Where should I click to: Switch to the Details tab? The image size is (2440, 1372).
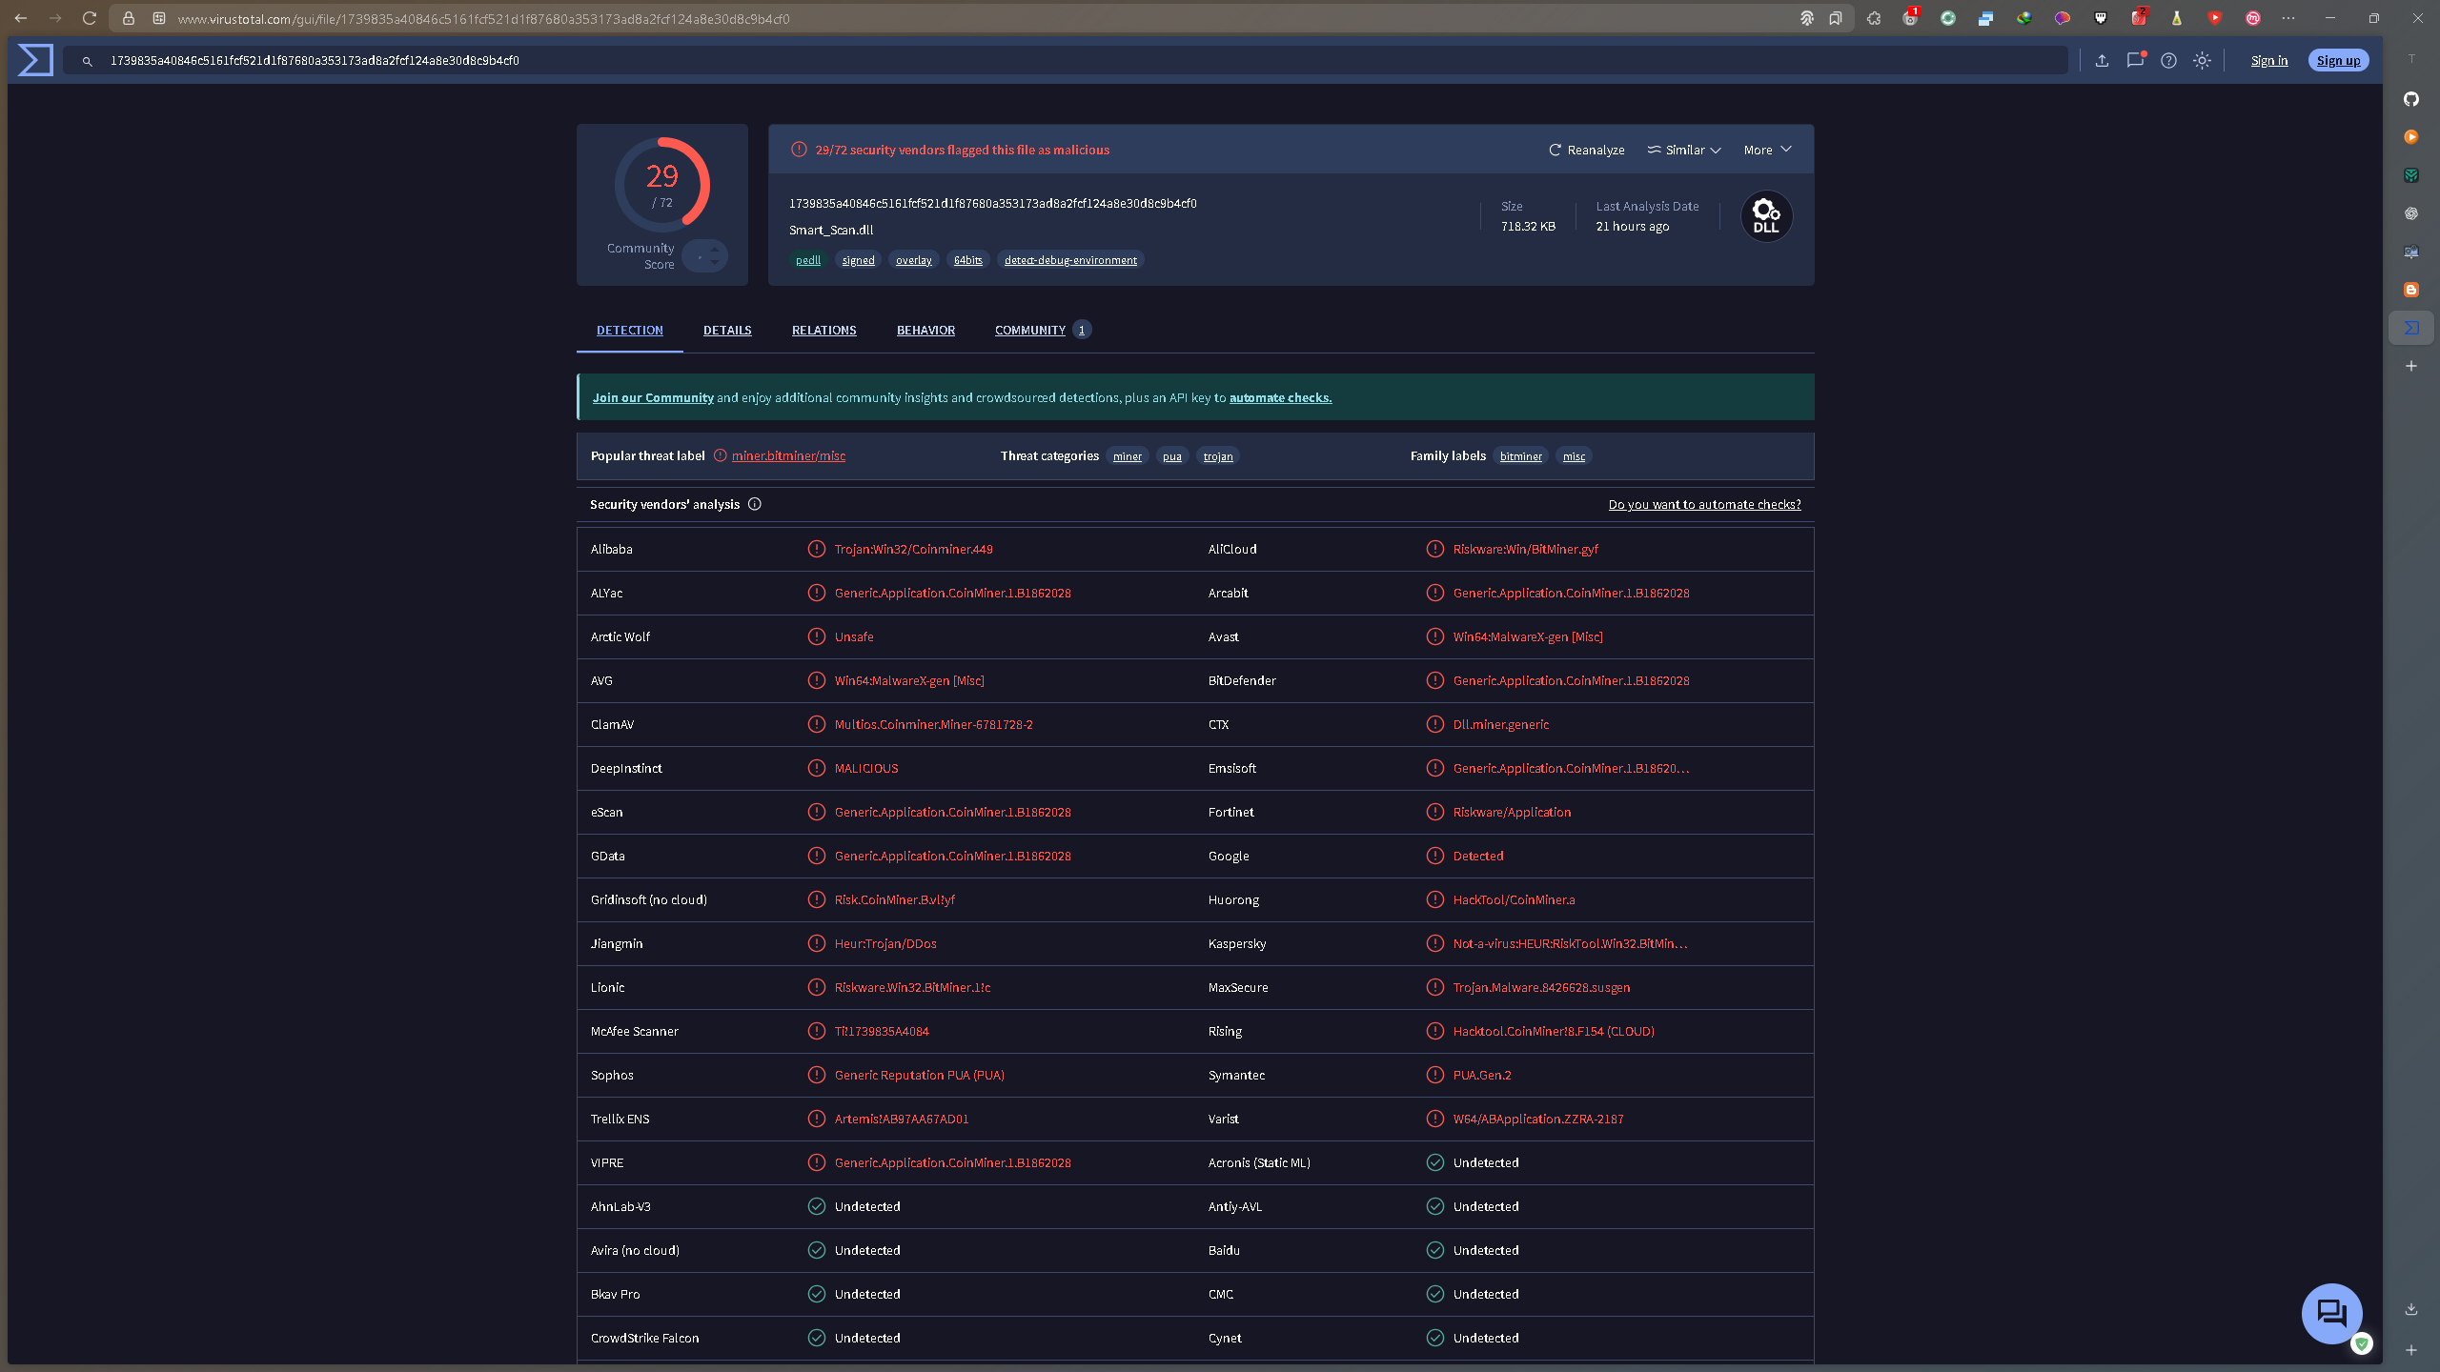727,330
